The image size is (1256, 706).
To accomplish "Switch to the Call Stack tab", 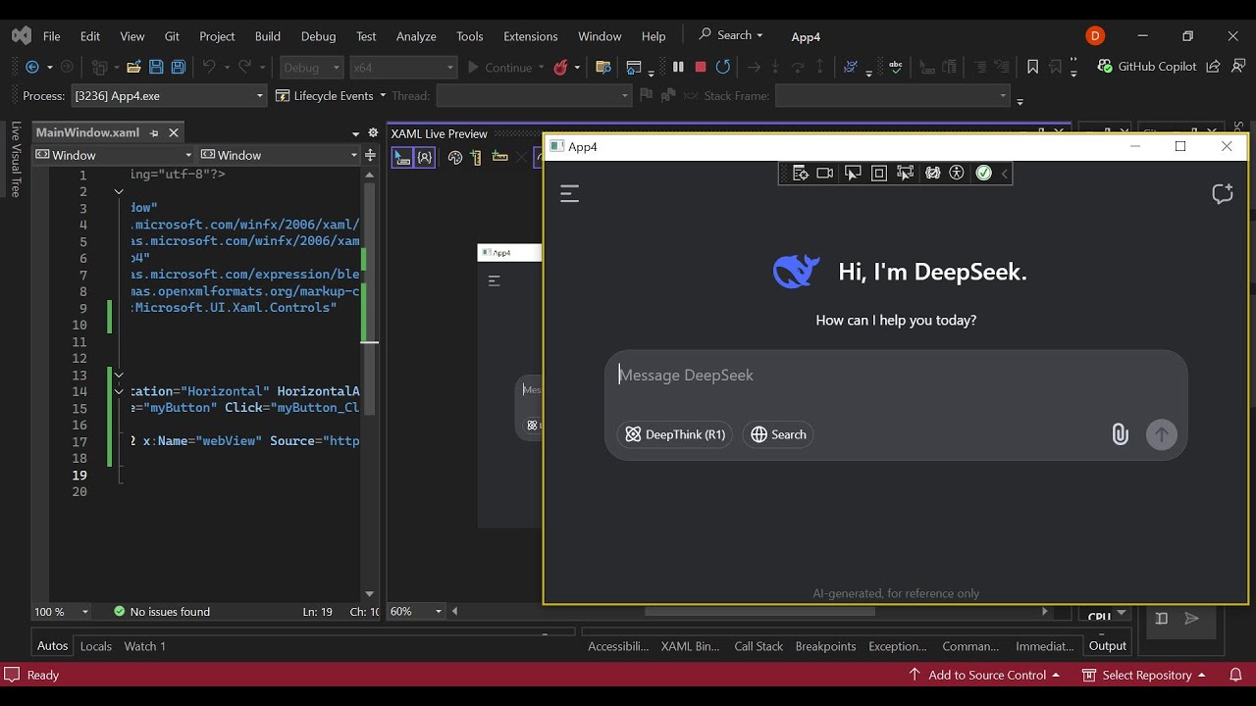I will tap(759, 646).
